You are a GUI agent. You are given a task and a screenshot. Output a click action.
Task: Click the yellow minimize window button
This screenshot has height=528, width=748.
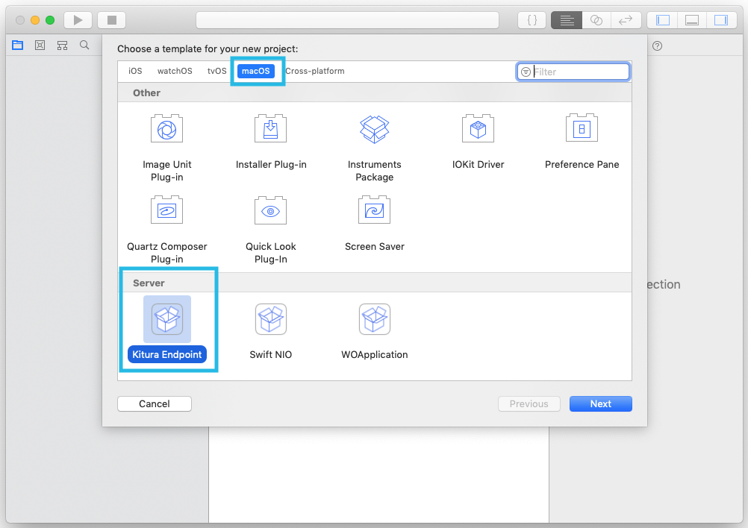click(x=35, y=20)
